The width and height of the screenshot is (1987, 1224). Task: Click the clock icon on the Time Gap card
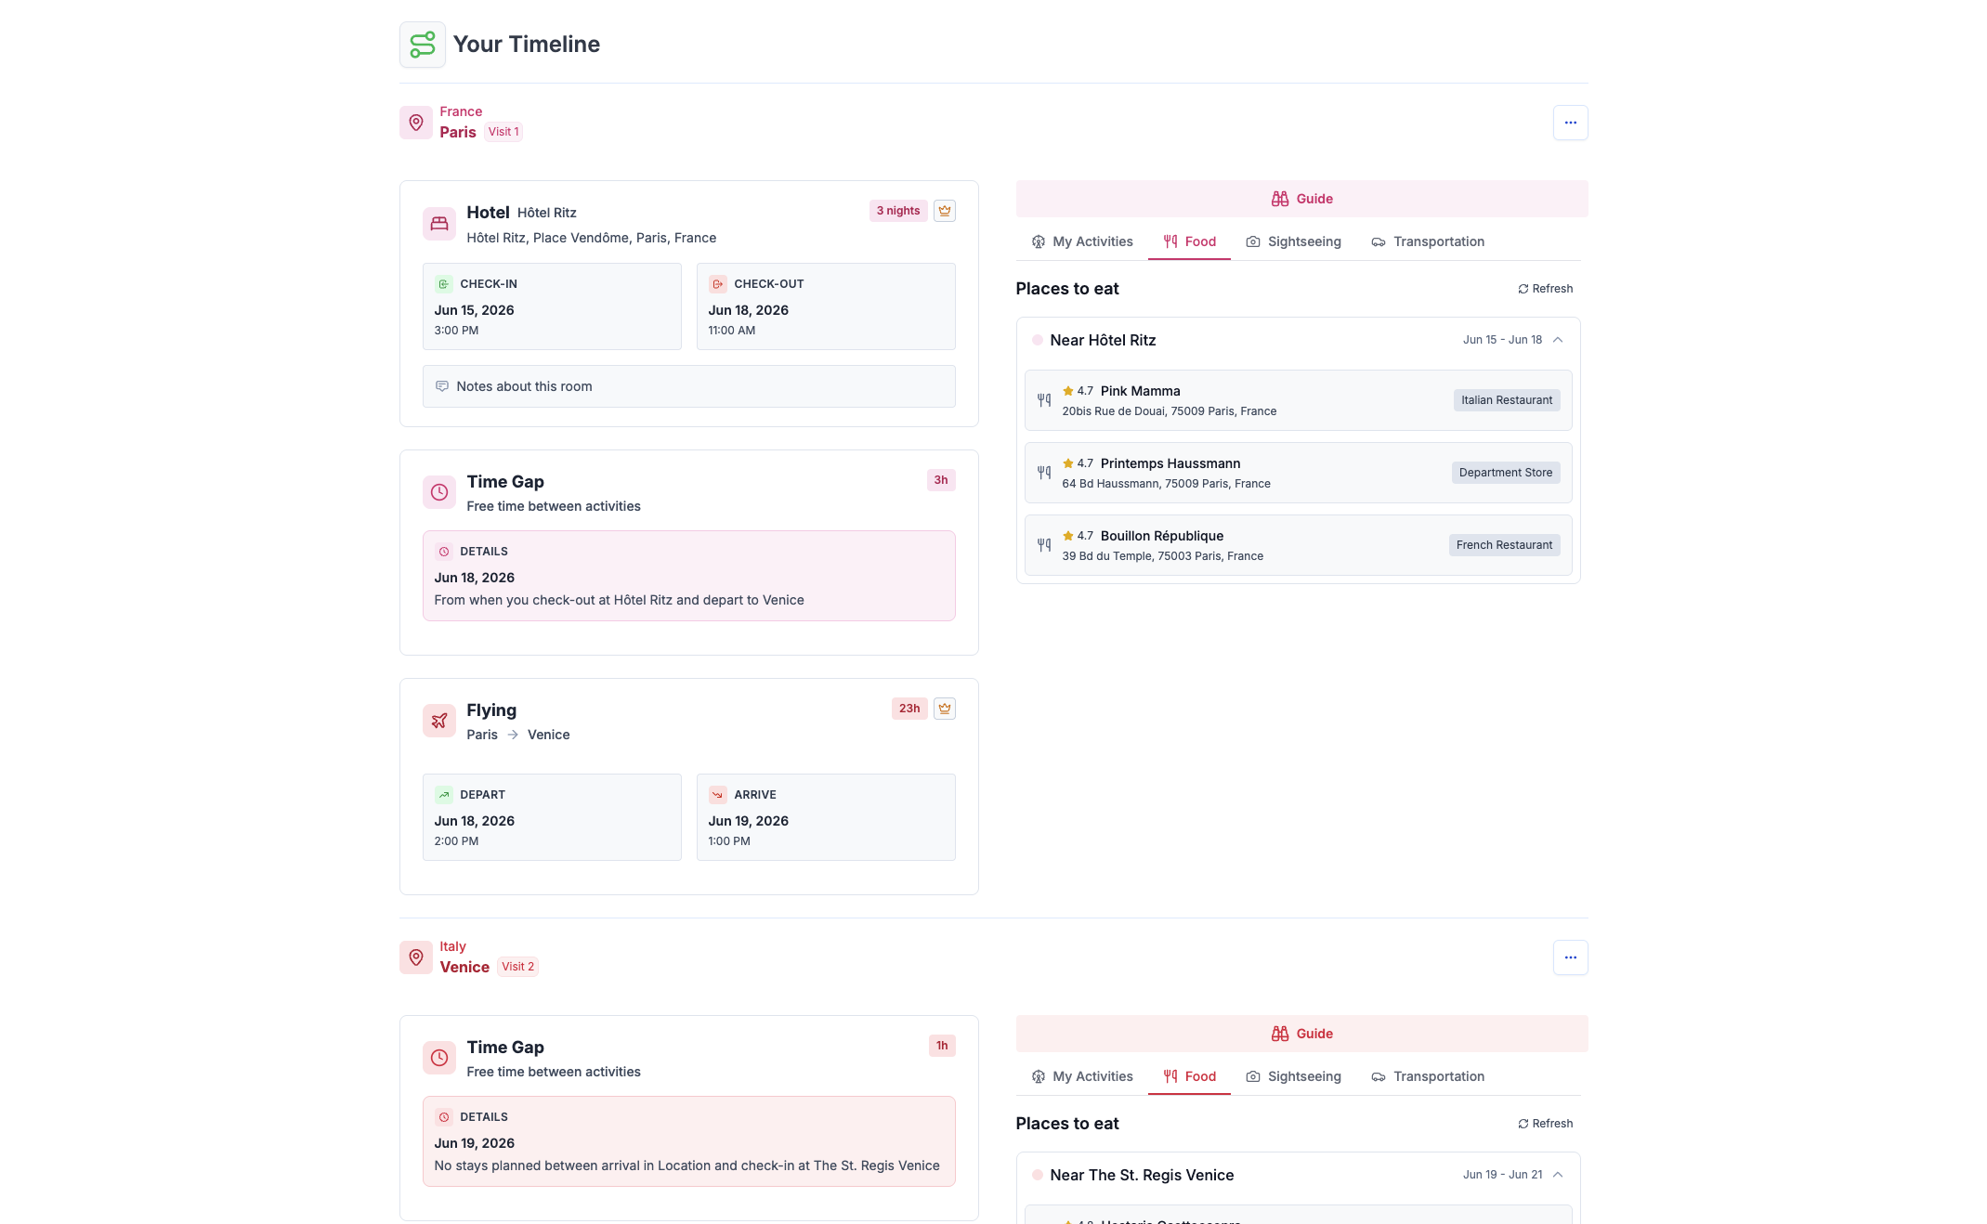438,492
